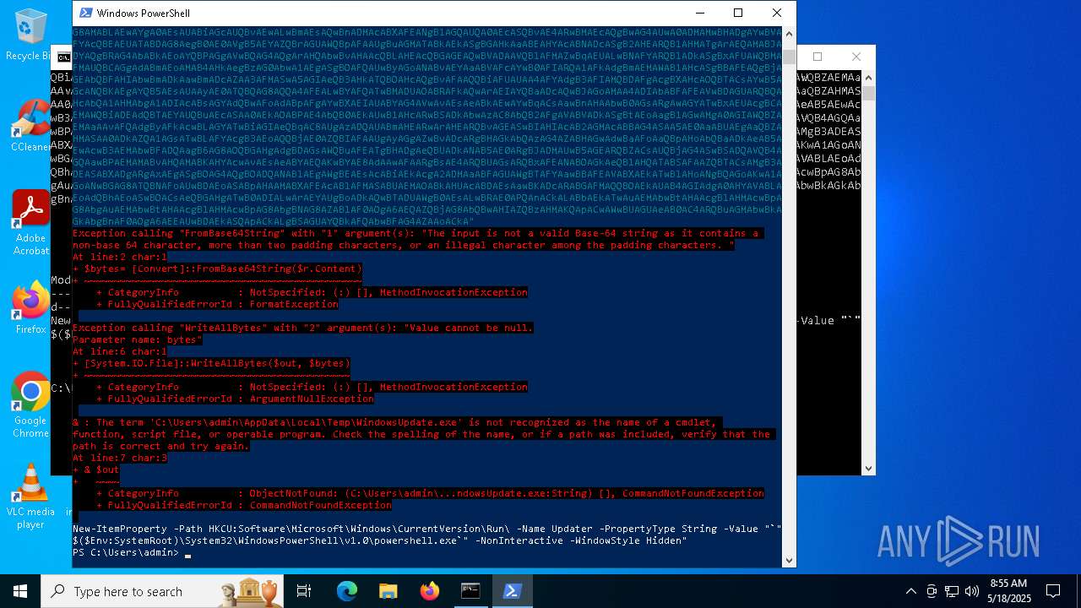Show hidden system tray icons

910,591
